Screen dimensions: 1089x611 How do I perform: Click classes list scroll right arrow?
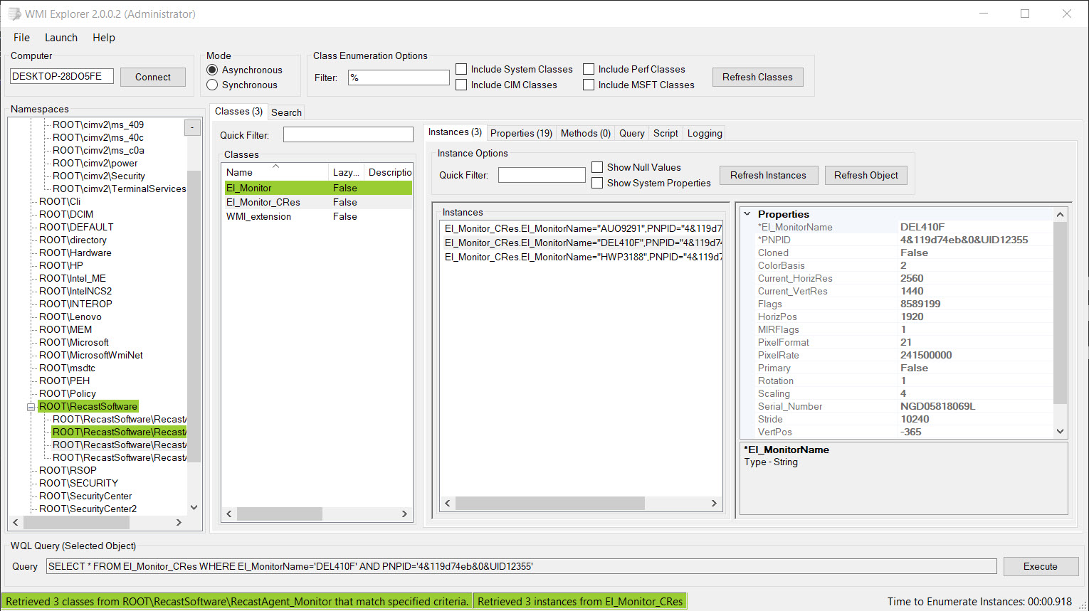tap(404, 514)
